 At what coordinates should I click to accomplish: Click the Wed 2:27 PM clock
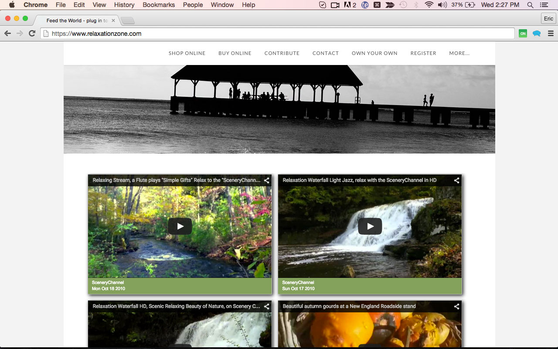[500, 5]
